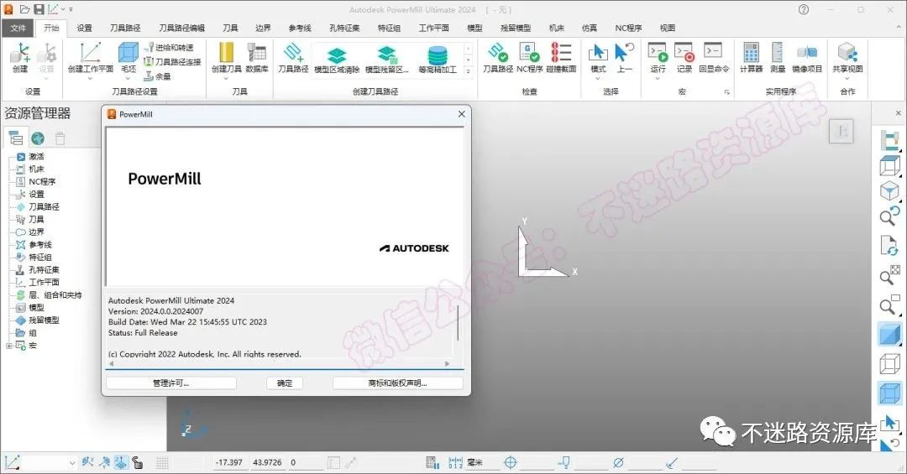Select 孔特征集 in the explorer tree
907x474 pixels.
[44, 270]
